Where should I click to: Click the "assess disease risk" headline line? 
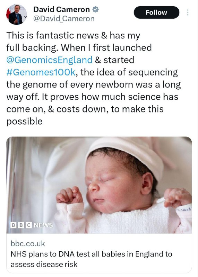[44, 265]
